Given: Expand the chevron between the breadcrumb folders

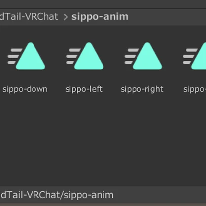Looking at the screenshot, I should [x=65, y=17].
